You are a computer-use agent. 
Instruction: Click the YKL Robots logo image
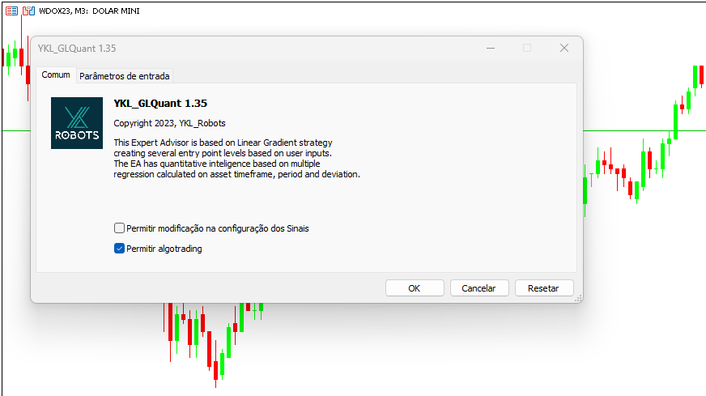click(x=77, y=123)
